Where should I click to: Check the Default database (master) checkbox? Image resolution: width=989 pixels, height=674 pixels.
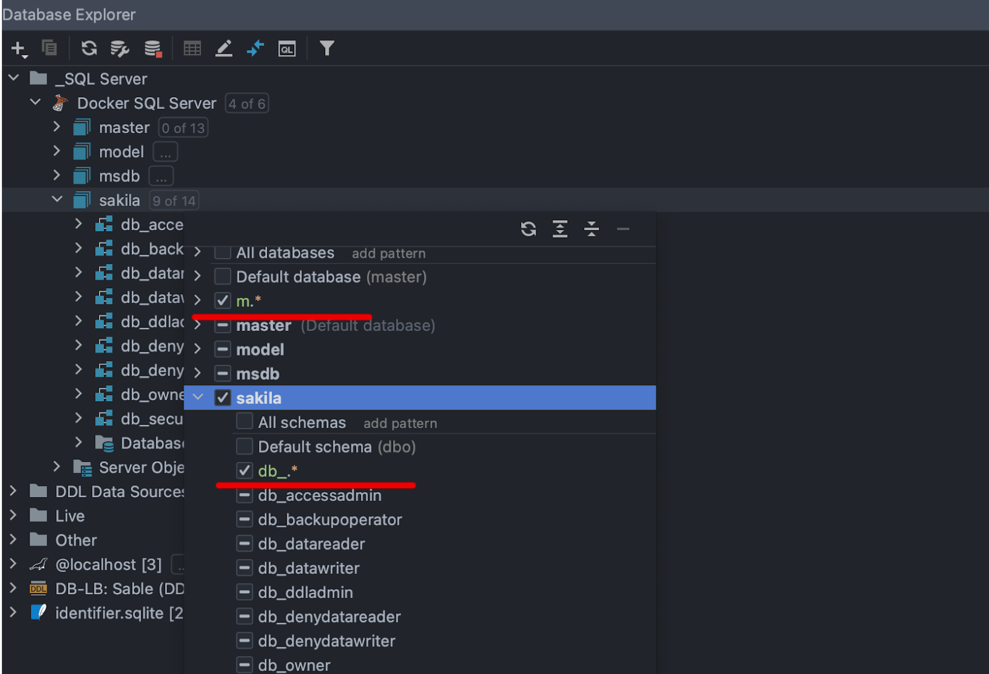223,276
